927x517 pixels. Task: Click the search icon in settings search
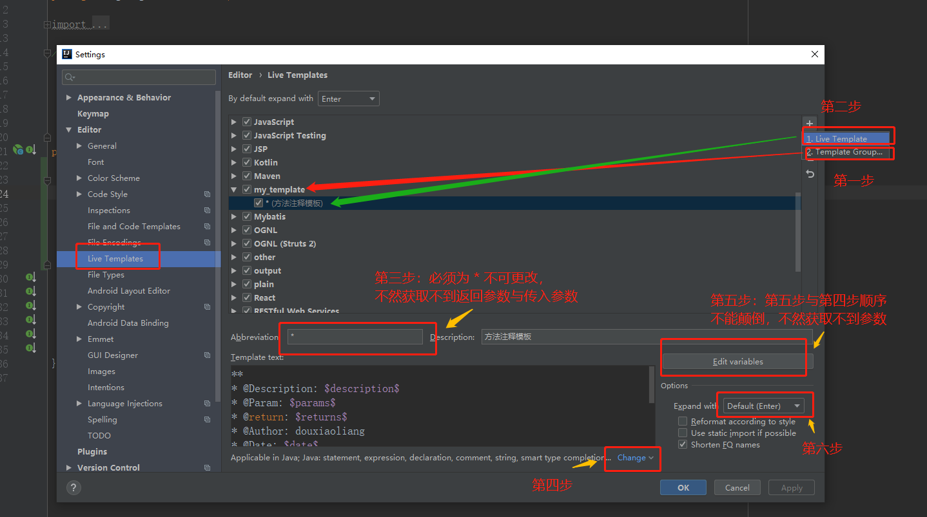69,77
